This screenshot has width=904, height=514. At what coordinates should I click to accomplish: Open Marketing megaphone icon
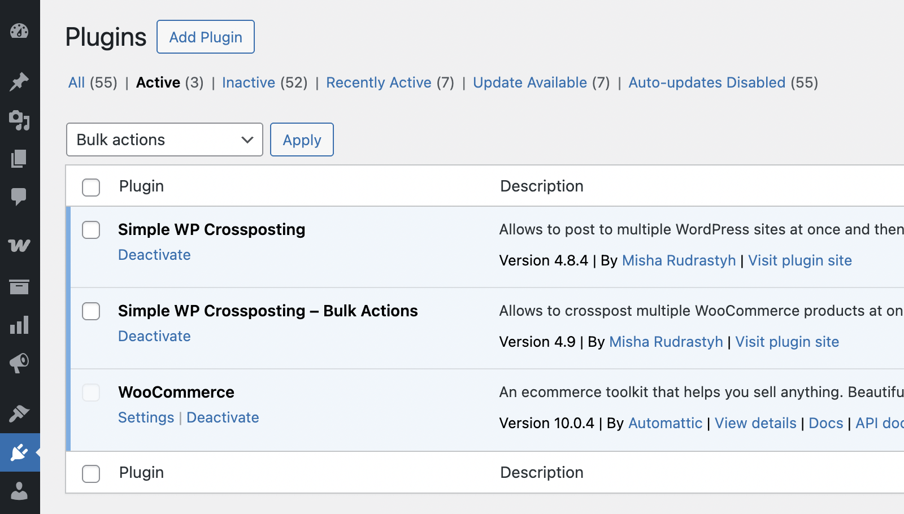19,363
